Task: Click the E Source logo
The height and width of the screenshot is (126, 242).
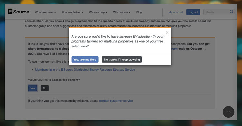Action: 18,11
